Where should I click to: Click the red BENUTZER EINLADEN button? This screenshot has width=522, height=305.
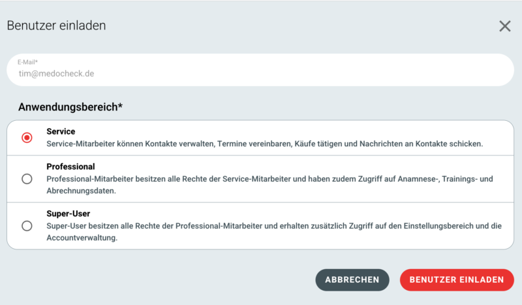[457, 280]
